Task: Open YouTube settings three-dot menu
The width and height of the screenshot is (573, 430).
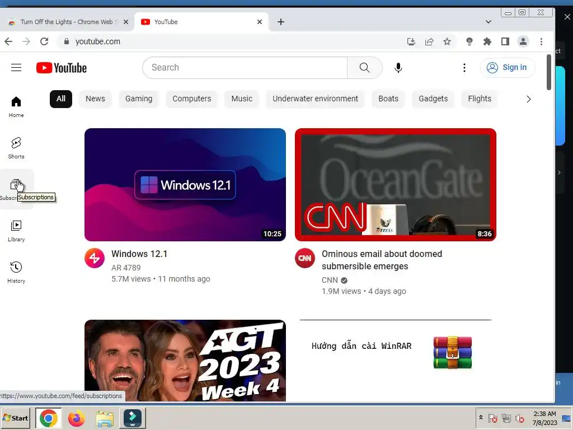Action: pos(464,68)
